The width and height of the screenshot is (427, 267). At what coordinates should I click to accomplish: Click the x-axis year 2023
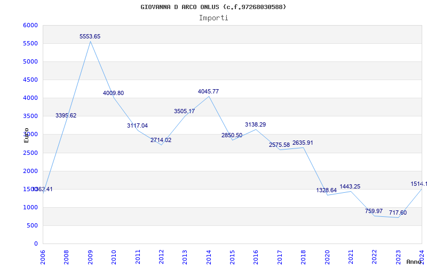tap(398, 257)
